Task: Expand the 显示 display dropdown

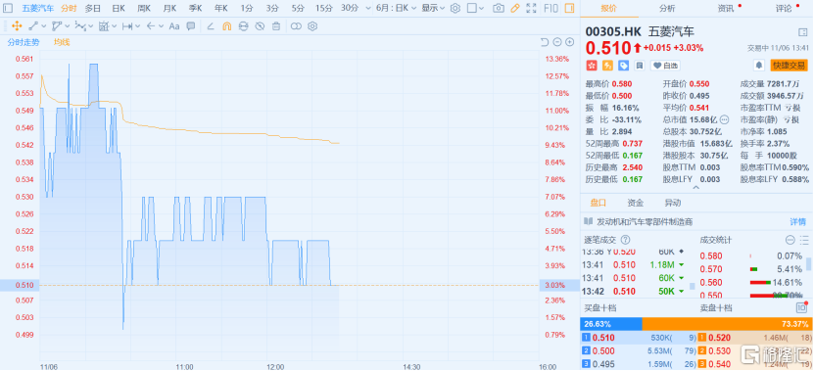Action: (433, 8)
